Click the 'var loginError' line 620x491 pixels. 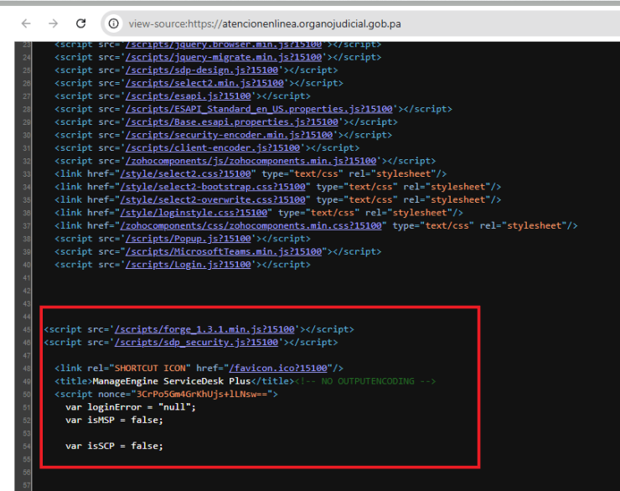[131, 407]
